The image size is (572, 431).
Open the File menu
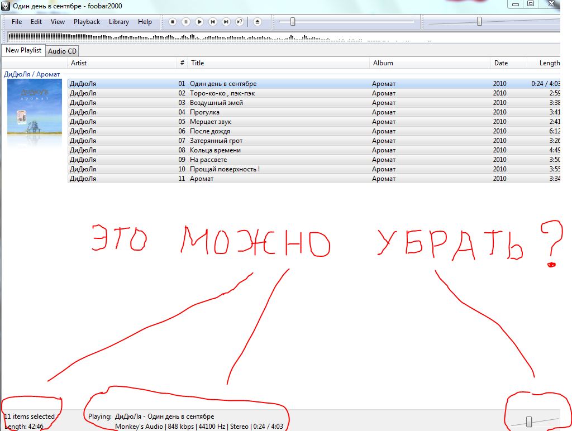click(x=17, y=22)
